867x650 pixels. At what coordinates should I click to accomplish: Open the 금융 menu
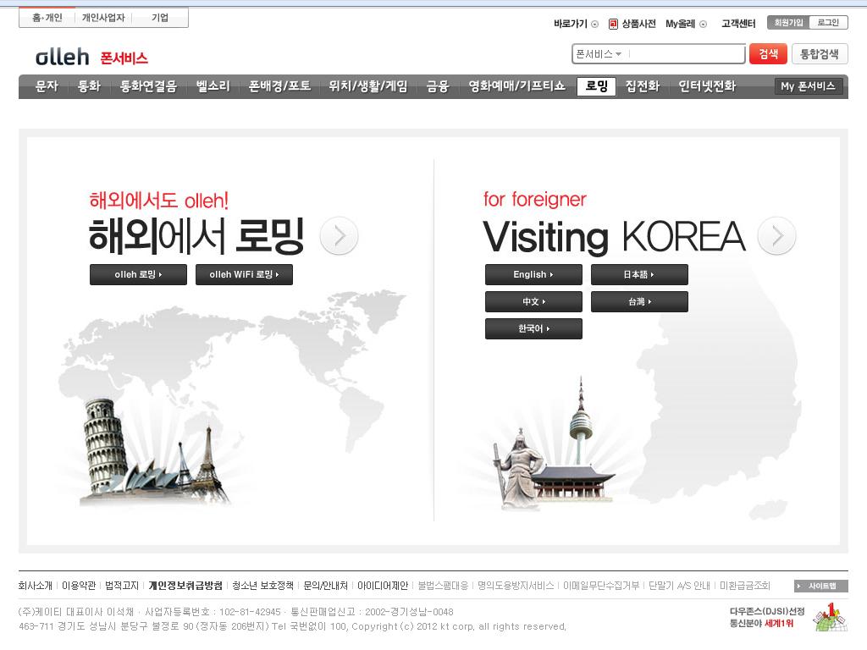(438, 86)
